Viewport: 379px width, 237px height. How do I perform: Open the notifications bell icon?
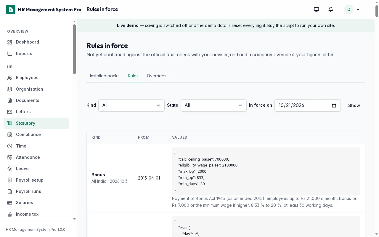tap(331, 9)
